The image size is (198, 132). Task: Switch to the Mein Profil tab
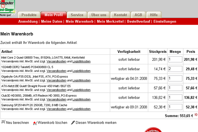coord(54,15)
